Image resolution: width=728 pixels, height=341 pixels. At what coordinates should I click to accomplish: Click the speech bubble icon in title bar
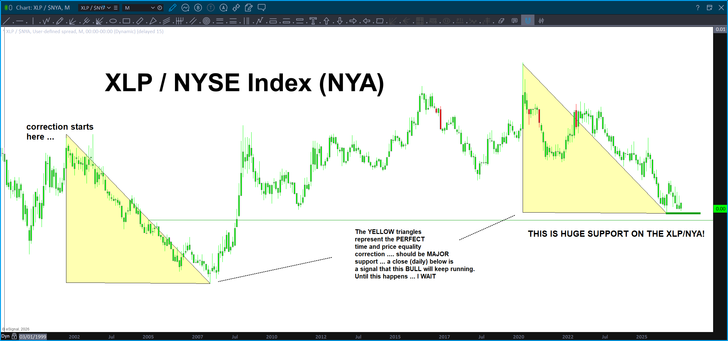(x=261, y=8)
